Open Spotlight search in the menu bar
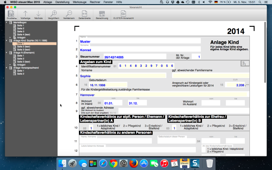The width and height of the screenshot is (272, 170). click(x=260, y=2)
